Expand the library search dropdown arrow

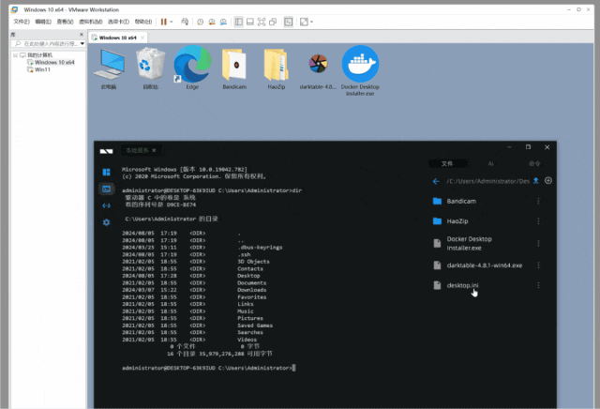(82, 44)
